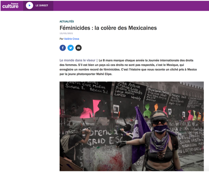
Task: Share the article by email
Action: point(79,48)
